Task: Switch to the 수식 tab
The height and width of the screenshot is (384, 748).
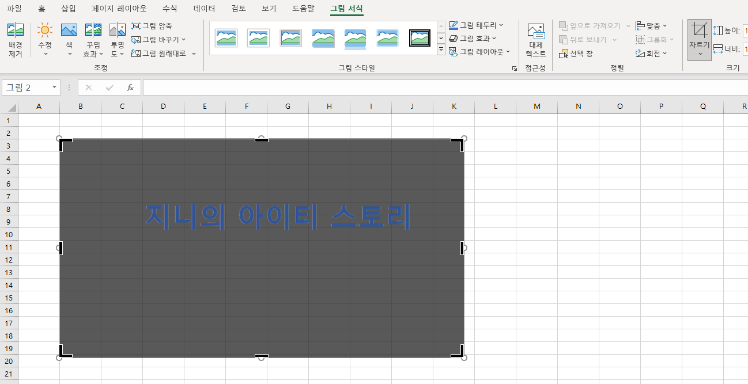Action: (x=170, y=9)
